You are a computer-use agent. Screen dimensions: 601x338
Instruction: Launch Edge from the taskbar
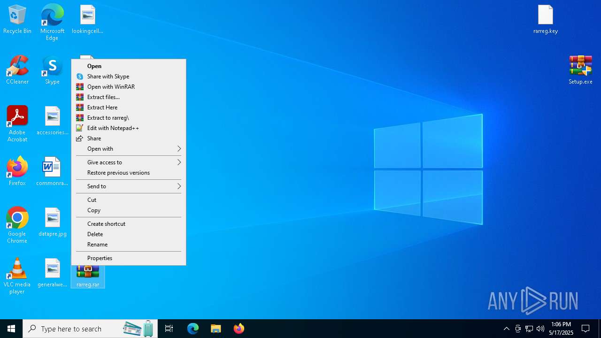click(x=193, y=329)
